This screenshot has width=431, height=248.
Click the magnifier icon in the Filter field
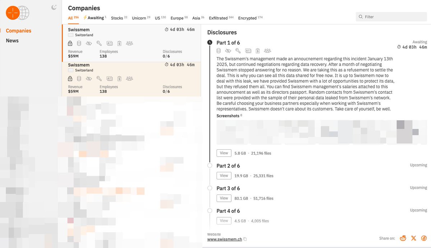pos(361,17)
